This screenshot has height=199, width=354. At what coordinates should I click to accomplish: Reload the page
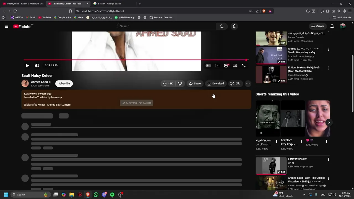[x=15, y=11]
